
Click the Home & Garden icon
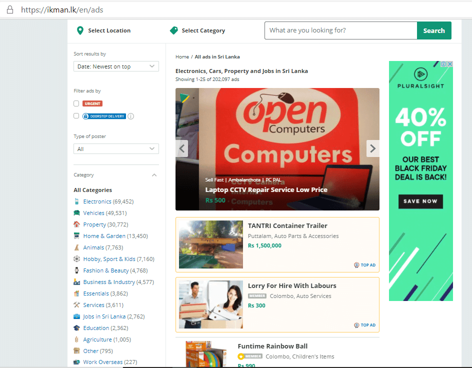(x=77, y=236)
